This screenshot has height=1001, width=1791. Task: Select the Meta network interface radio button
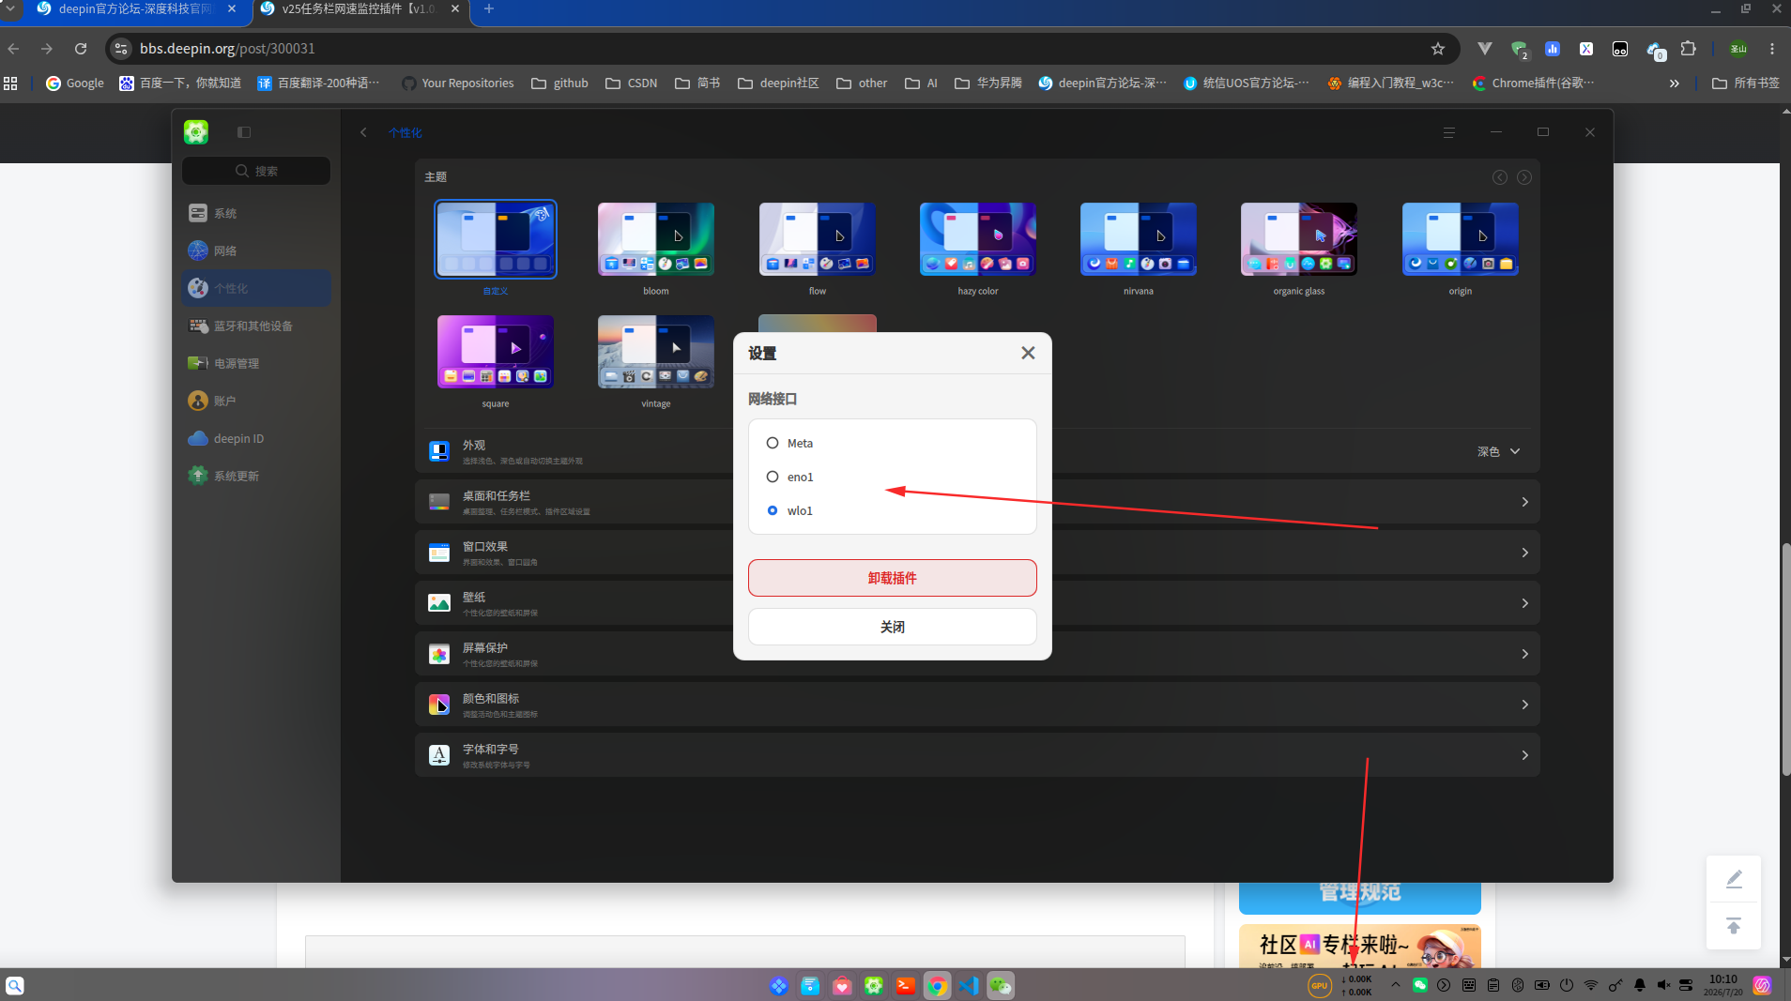pyautogui.click(x=773, y=443)
